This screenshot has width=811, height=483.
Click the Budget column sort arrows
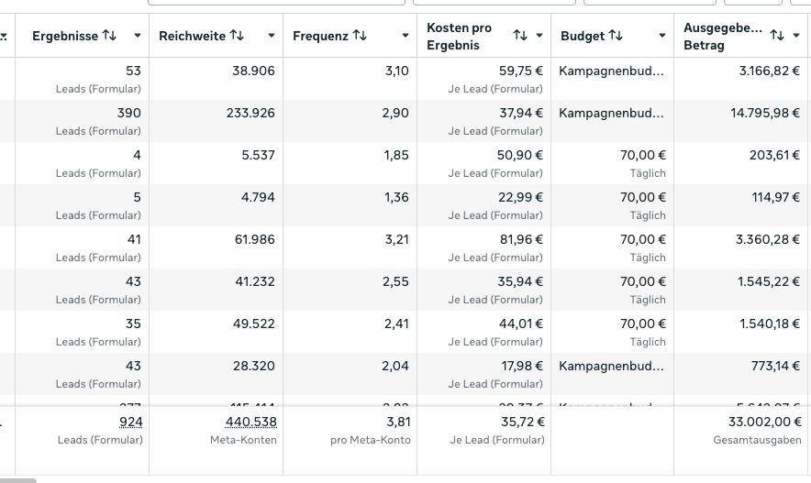(x=616, y=35)
